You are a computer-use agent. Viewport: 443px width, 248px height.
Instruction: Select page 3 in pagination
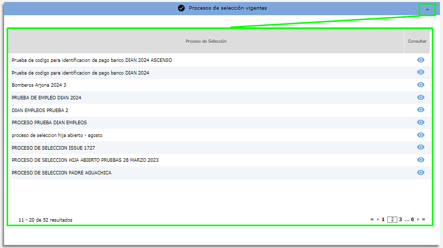tap(400, 220)
